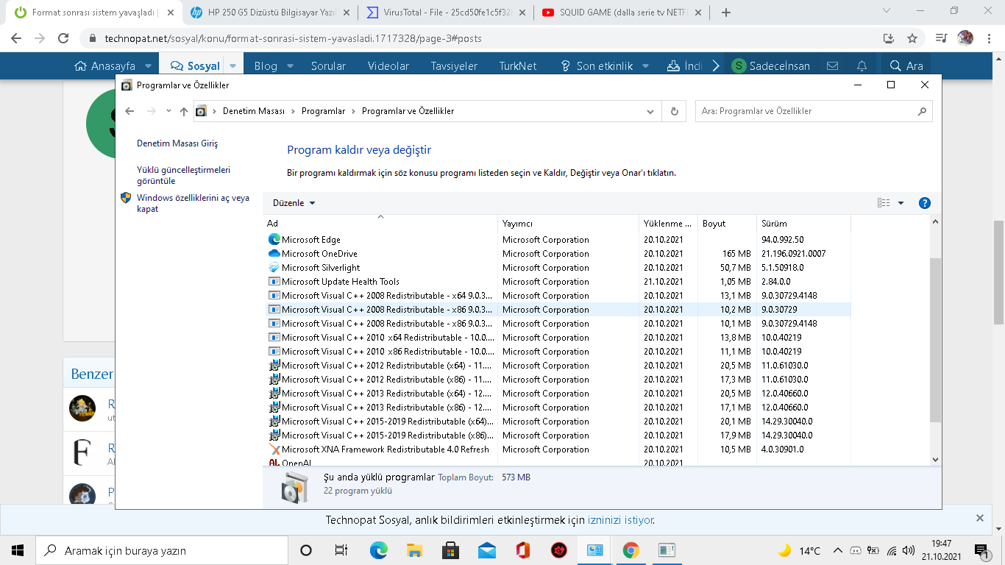This screenshot has height=565, width=1005.
Task: Sort programs by Yayımcı column header
Action: coord(568,224)
